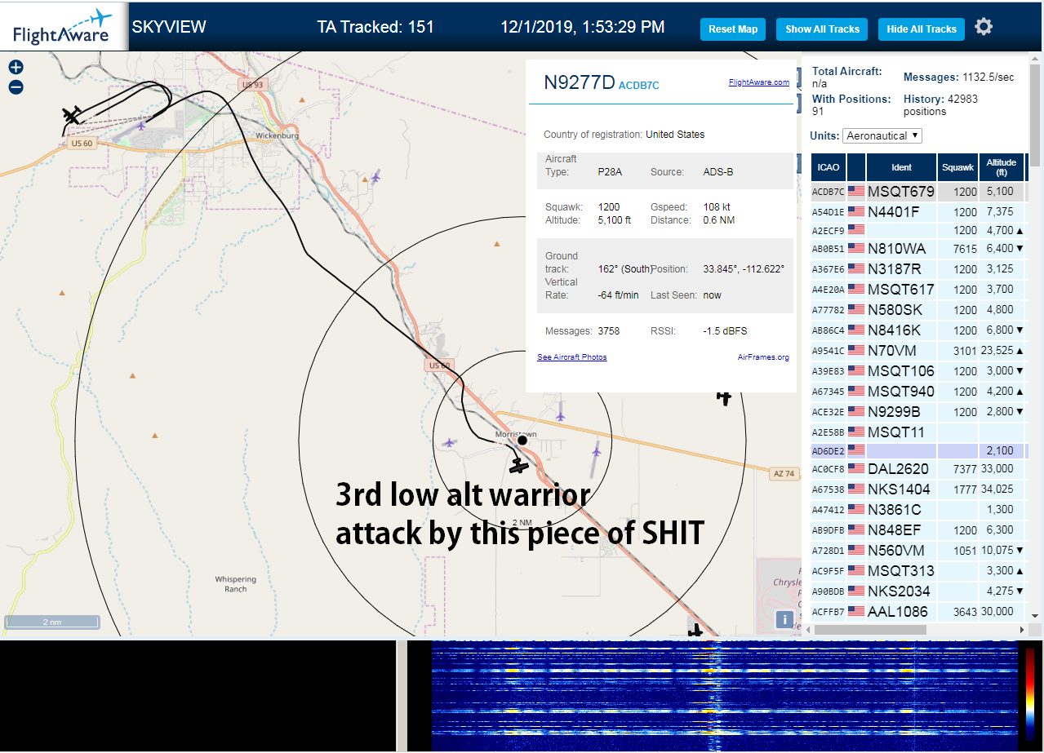Screen dimensions: 1044x753
Task: Open the See Aircraft Photos link
Action: click(572, 357)
